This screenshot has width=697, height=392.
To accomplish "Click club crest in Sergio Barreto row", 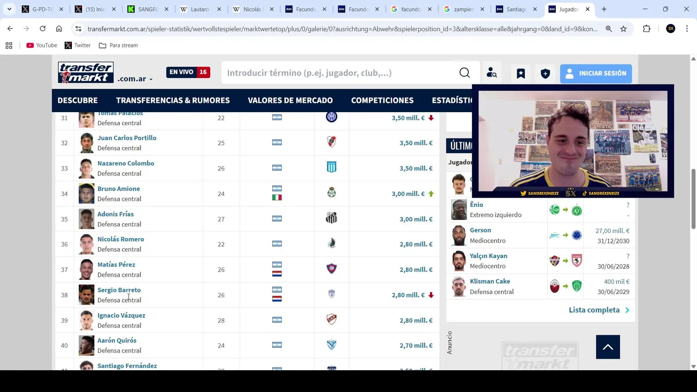I will (x=331, y=294).
